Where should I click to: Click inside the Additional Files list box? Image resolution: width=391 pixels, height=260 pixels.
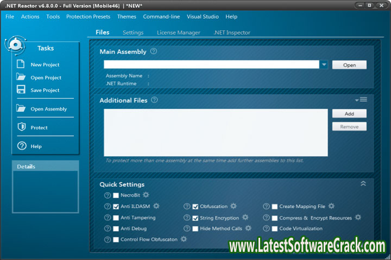(x=216, y=132)
